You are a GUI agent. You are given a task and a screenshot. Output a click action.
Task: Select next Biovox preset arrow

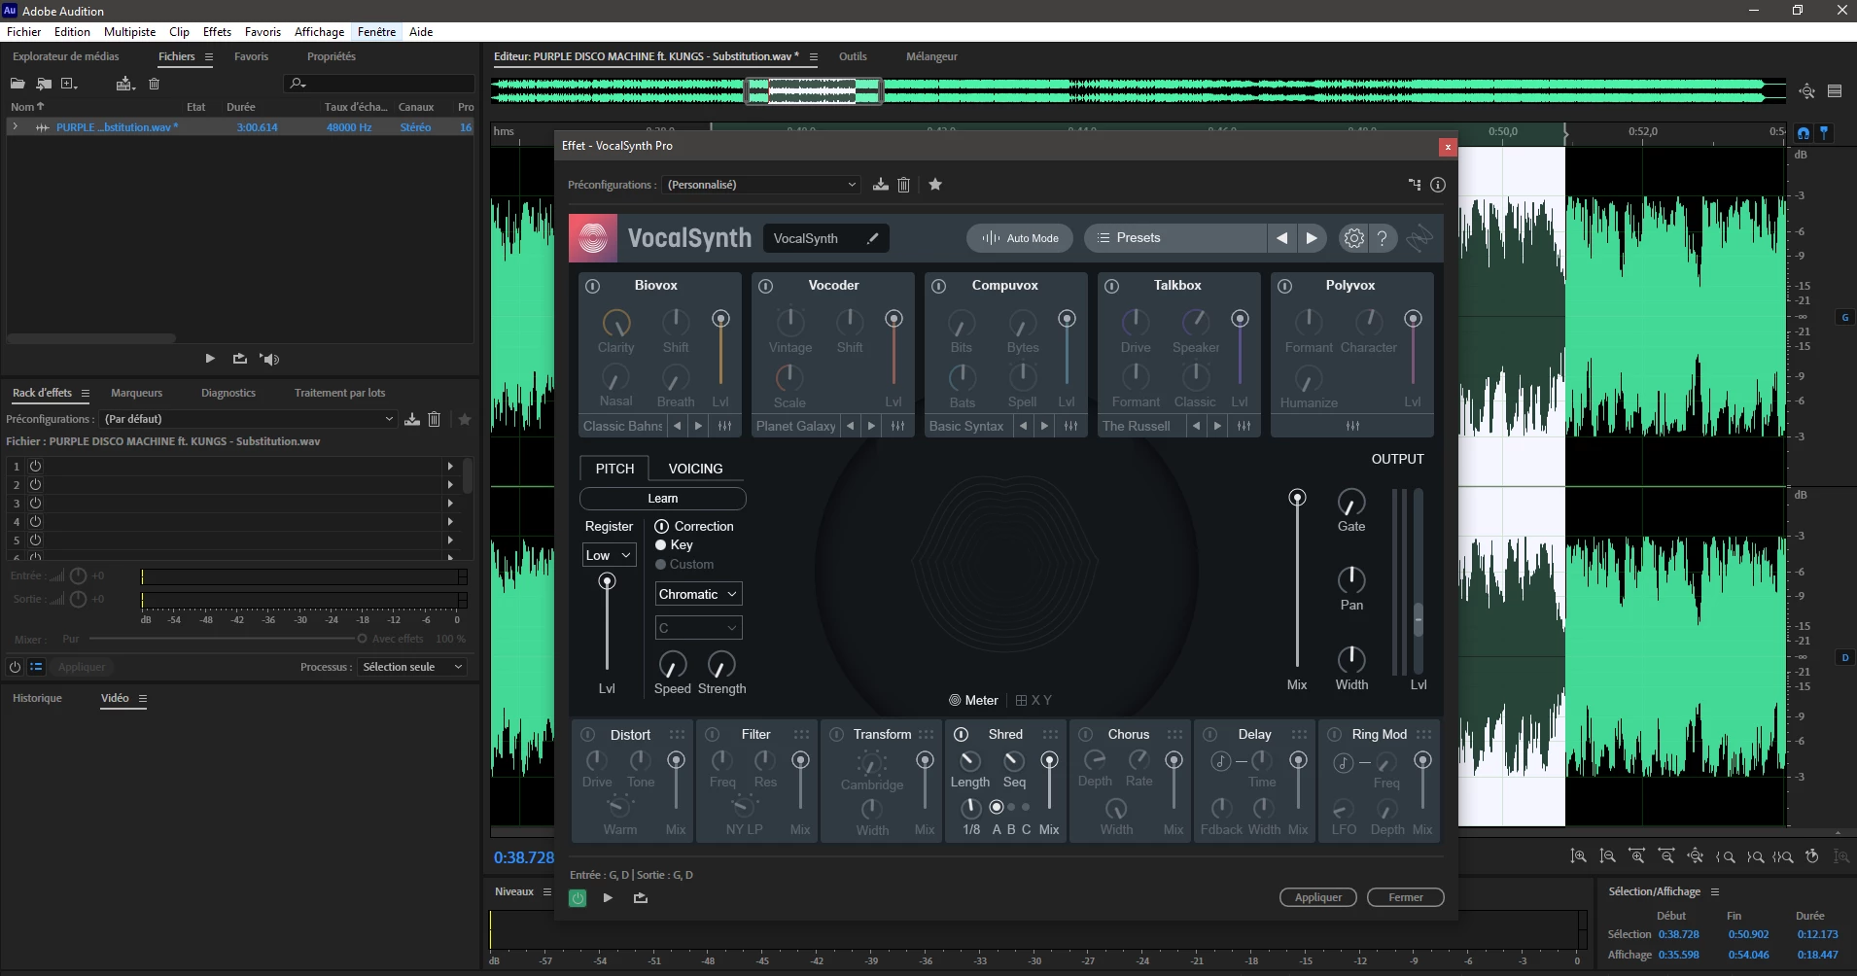[x=698, y=426]
